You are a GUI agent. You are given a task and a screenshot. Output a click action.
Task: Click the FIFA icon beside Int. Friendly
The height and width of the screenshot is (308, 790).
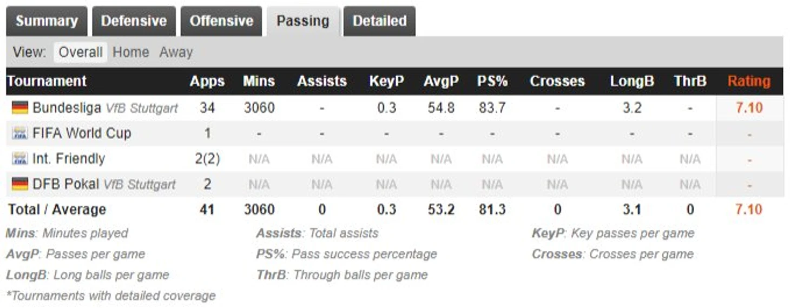tap(19, 159)
